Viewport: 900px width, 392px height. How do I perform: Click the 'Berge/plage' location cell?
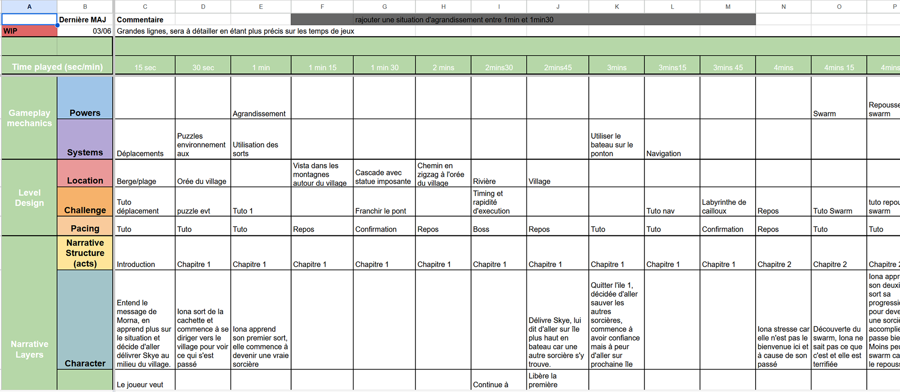(145, 173)
